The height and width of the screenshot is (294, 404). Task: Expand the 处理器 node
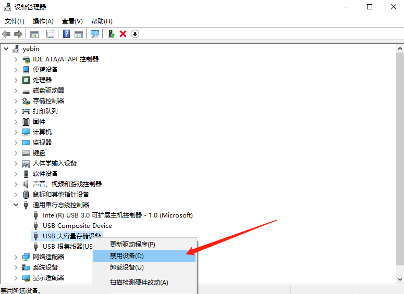(16, 80)
